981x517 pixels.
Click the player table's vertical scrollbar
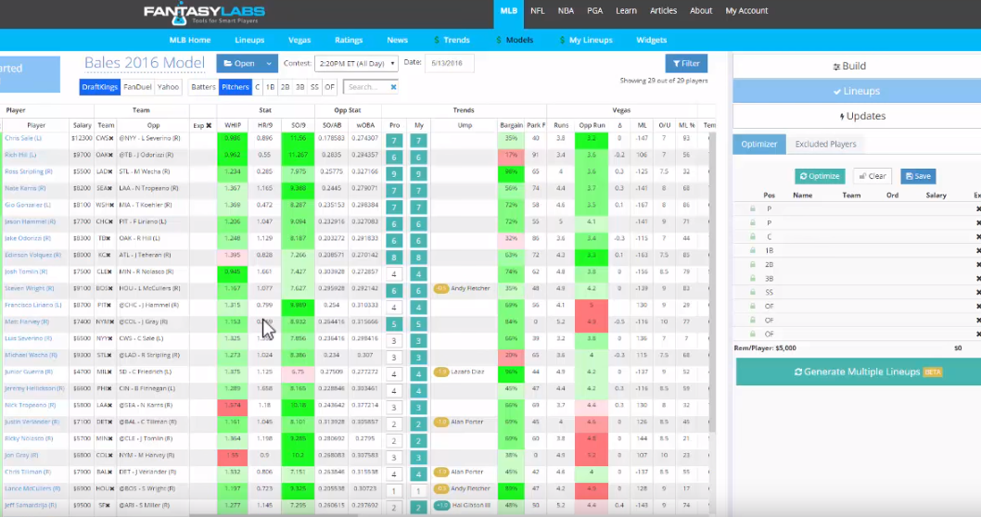713,282
